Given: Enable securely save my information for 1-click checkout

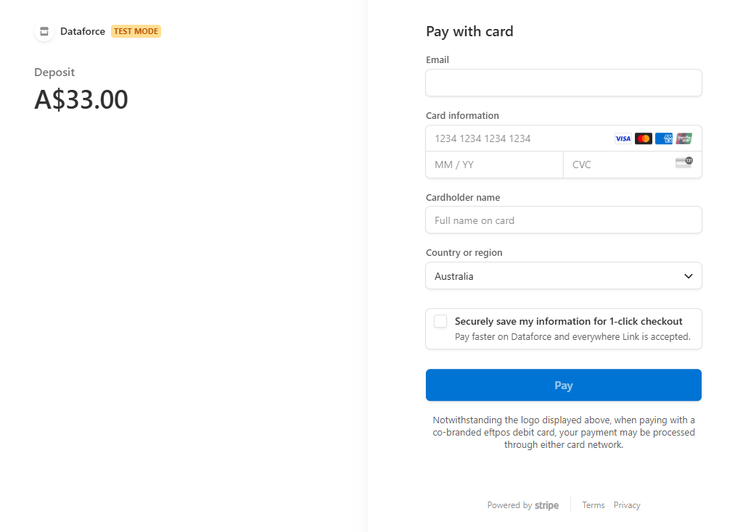Looking at the screenshot, I should (440, 321).
